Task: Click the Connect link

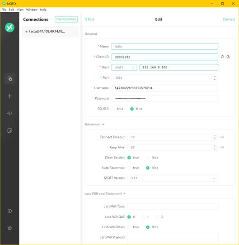Action: [x=229, y=19]
